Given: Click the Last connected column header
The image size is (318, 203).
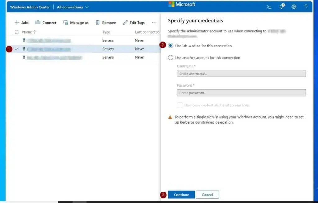Looking at the screenshot, I should tap(147, 32).
